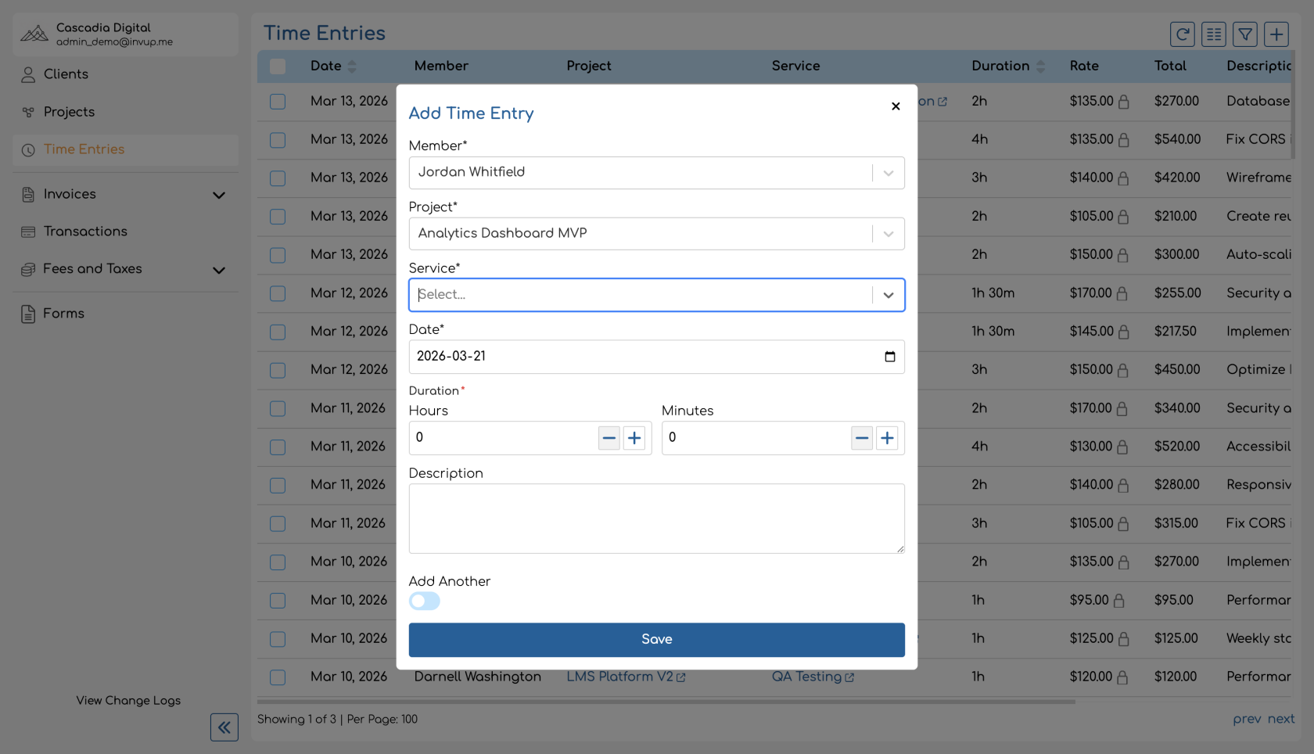The image size is (1314, 754).
Task: Click the lock icon beside $170.00 Mar 12 rate
Action: (x=1122, y=293)
